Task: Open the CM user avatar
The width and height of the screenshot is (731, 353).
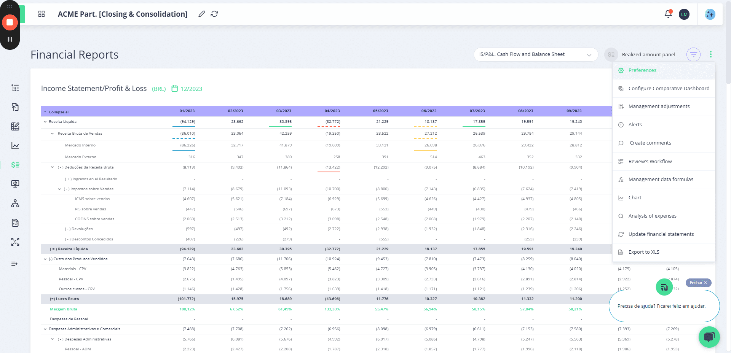Action: pos(684,14)
